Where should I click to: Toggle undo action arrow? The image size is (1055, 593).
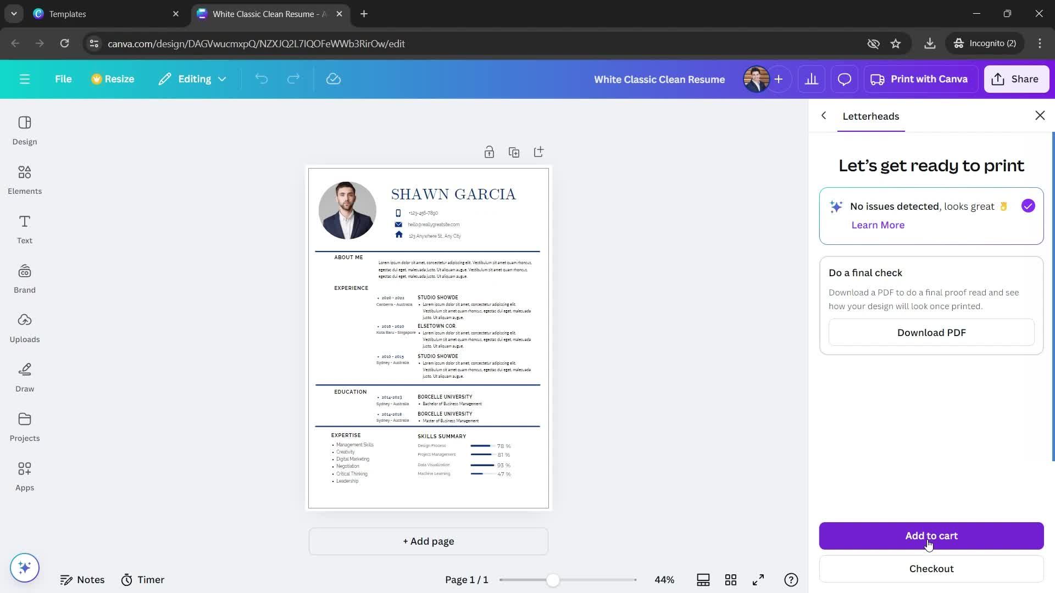[x=262, y=79]
